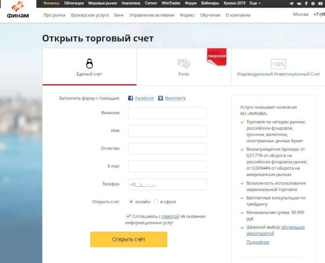Open the Вебинары top menu item
This screenshot has width=325, height=263.
click(x=210, y=3)
